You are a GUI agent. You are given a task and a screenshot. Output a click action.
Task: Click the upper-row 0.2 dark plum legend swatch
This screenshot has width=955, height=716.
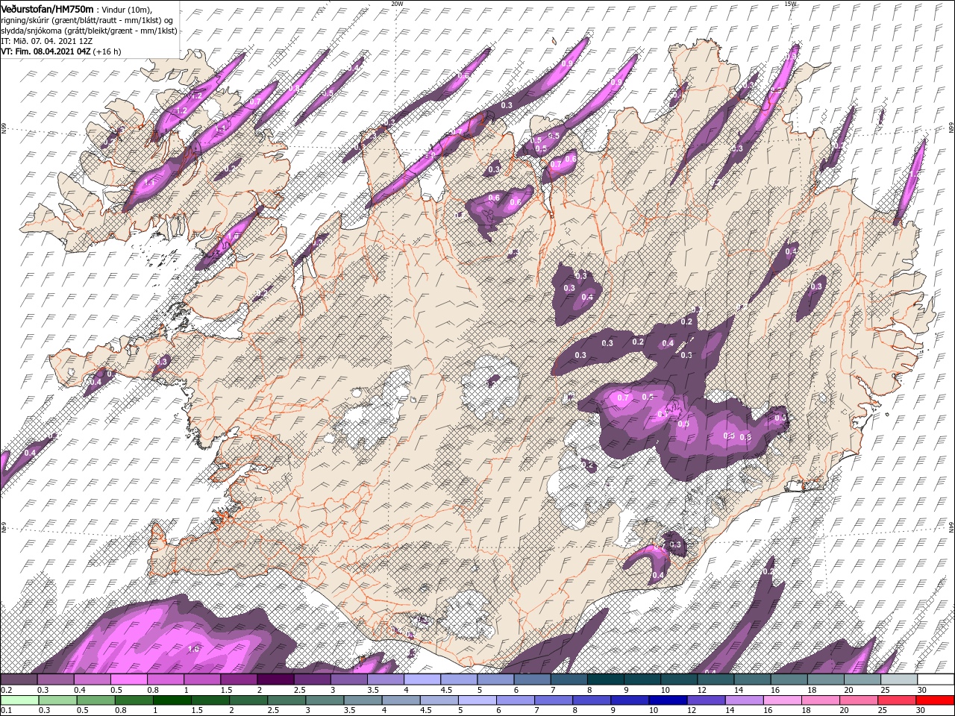pos(19,679)
